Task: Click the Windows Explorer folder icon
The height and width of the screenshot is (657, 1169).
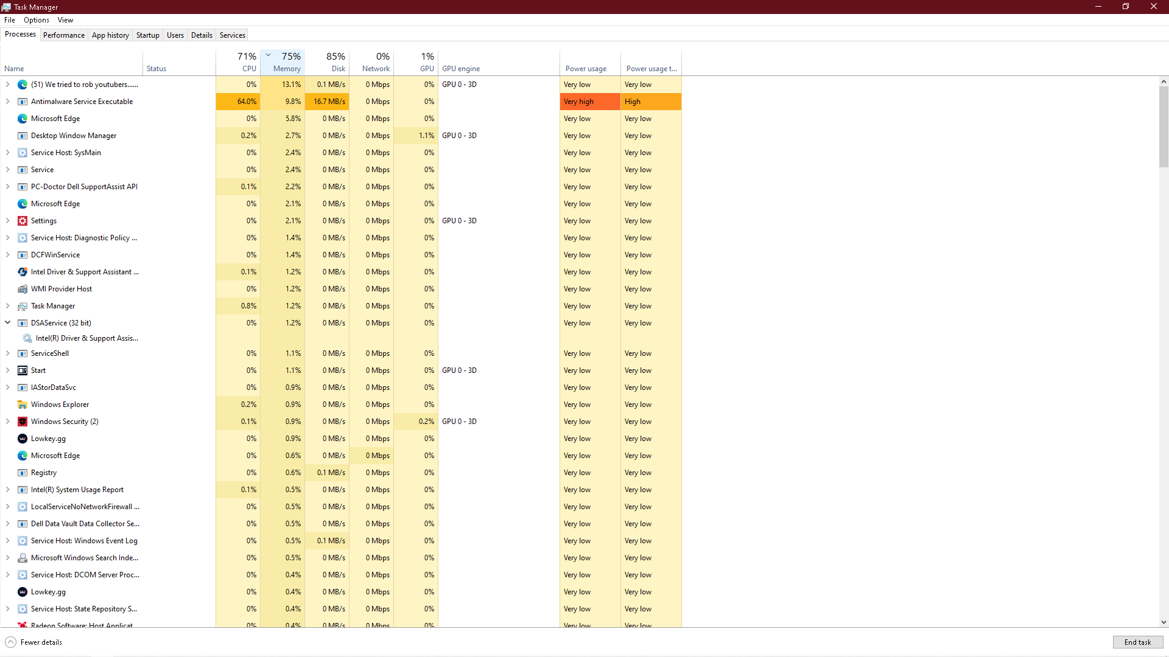Action: [23, 405]
